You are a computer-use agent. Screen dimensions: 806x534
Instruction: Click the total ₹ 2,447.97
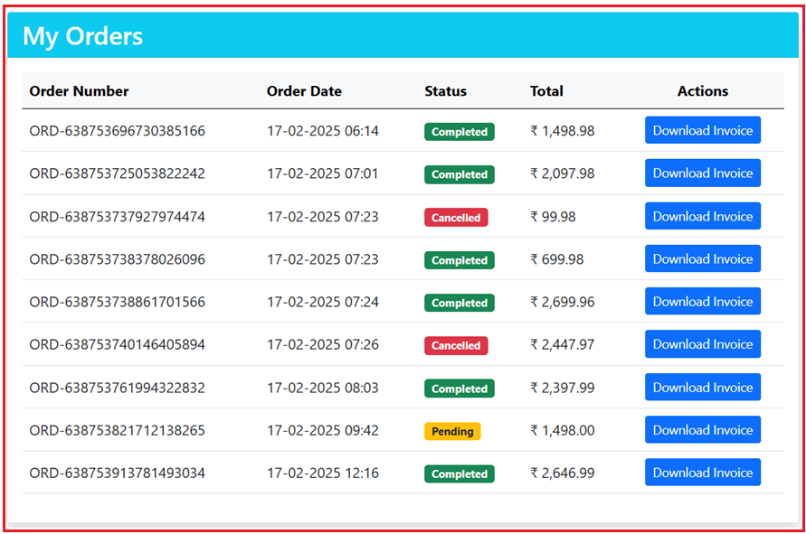click(x=563, y=344)
